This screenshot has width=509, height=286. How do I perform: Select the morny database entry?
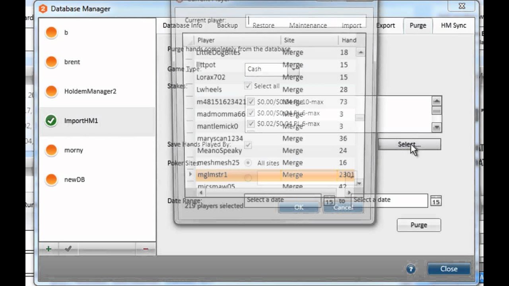pos(97,150)
